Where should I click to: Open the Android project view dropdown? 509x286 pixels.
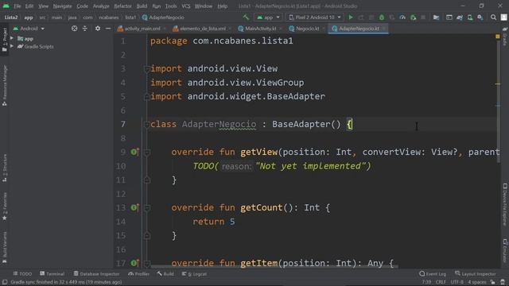click(29, 29)
